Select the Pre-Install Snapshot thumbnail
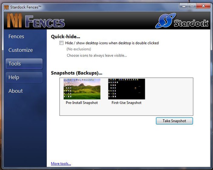This screenshot has width=213, height=170. [x=82, y=89]
